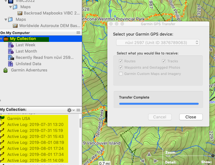Viewport: 215px width, 165px height.
Task: Click track icon for Active Log 2019-07-31 13:20
Action: click(x=2, y=125)
